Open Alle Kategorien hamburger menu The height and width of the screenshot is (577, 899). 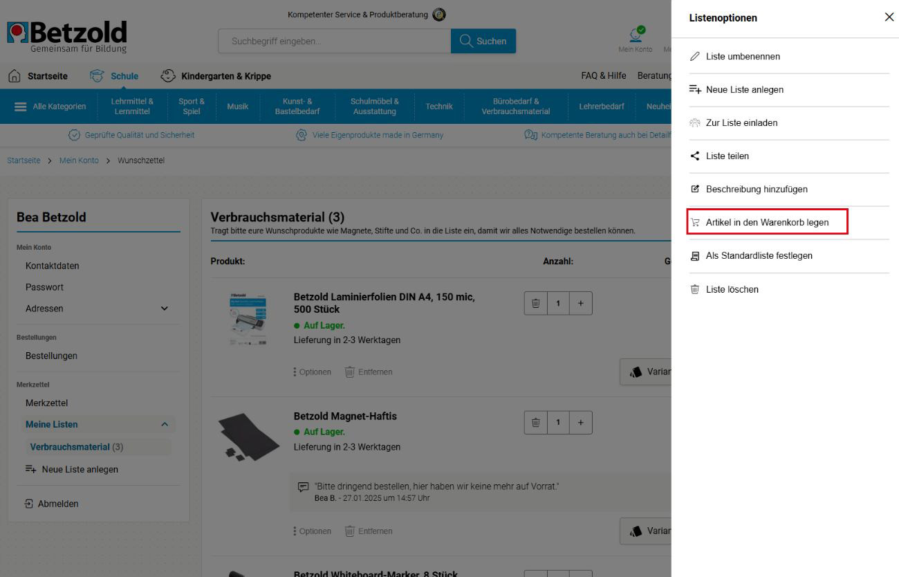(x=50, y=107)
